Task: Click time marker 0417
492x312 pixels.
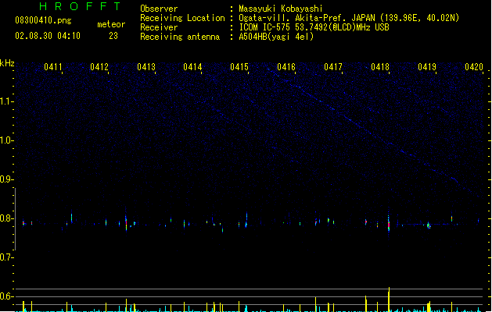Action: [x=333, y=67]
